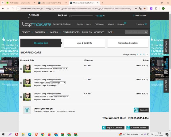Open the Log In link
This screenshot has width=171, height=137.
point(88,24)
